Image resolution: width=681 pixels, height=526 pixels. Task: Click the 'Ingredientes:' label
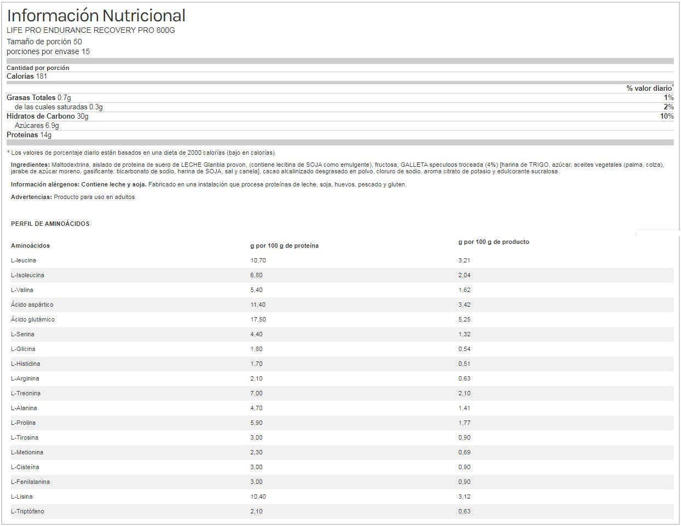click(x=30, y=165)
